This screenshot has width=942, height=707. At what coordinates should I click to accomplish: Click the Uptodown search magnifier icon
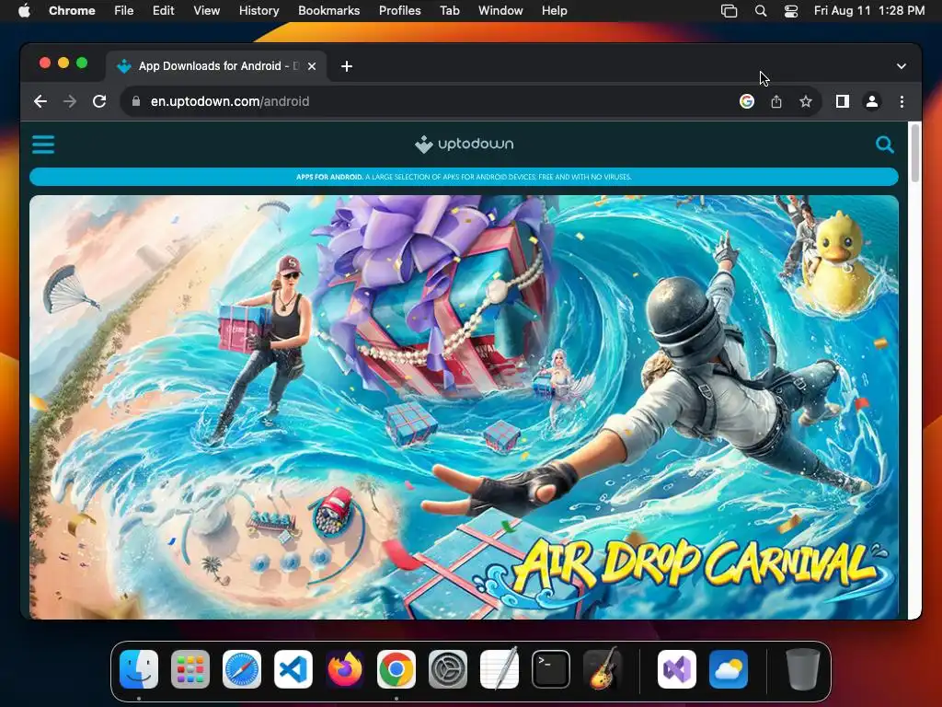pyautogui.click(x=884, y=145)
